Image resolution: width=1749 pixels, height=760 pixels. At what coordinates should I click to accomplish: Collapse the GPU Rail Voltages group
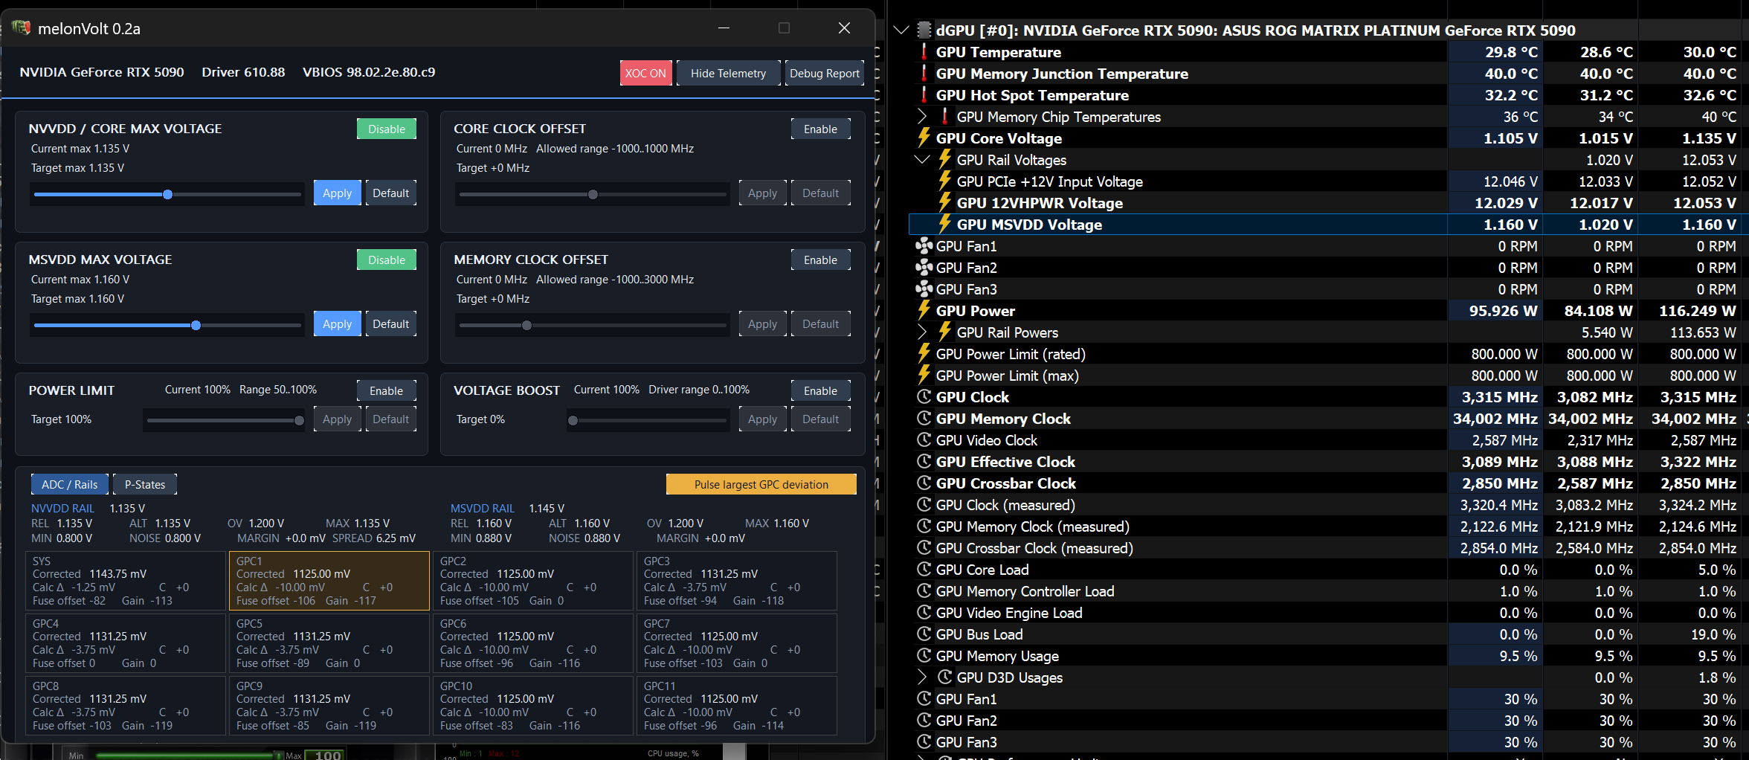(x=922, y=160)
